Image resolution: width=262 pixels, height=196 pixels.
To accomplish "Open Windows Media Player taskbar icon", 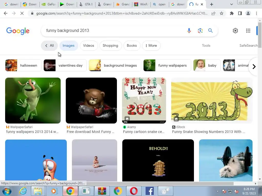I will (54, 191).
